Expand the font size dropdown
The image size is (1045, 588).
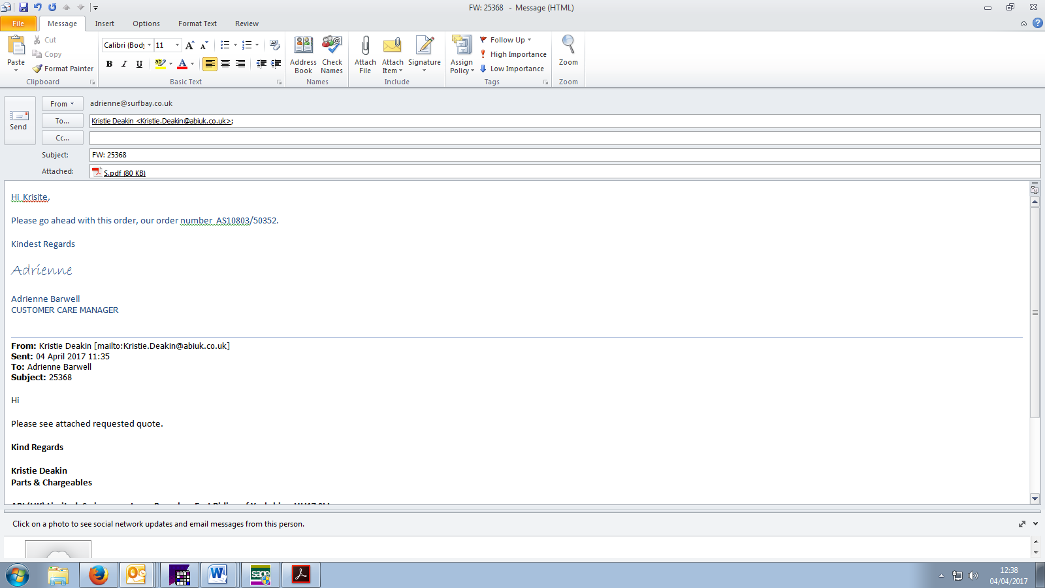177,45
